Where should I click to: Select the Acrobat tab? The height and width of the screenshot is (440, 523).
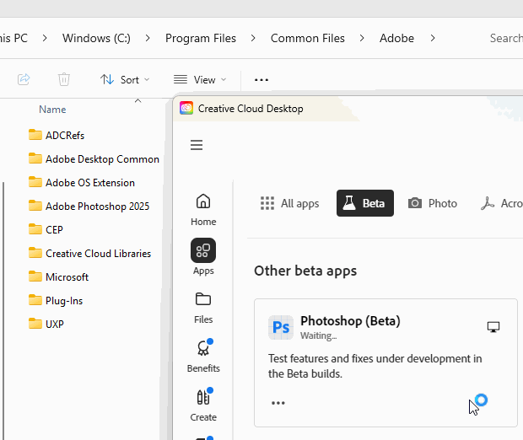tap(501, 203)
